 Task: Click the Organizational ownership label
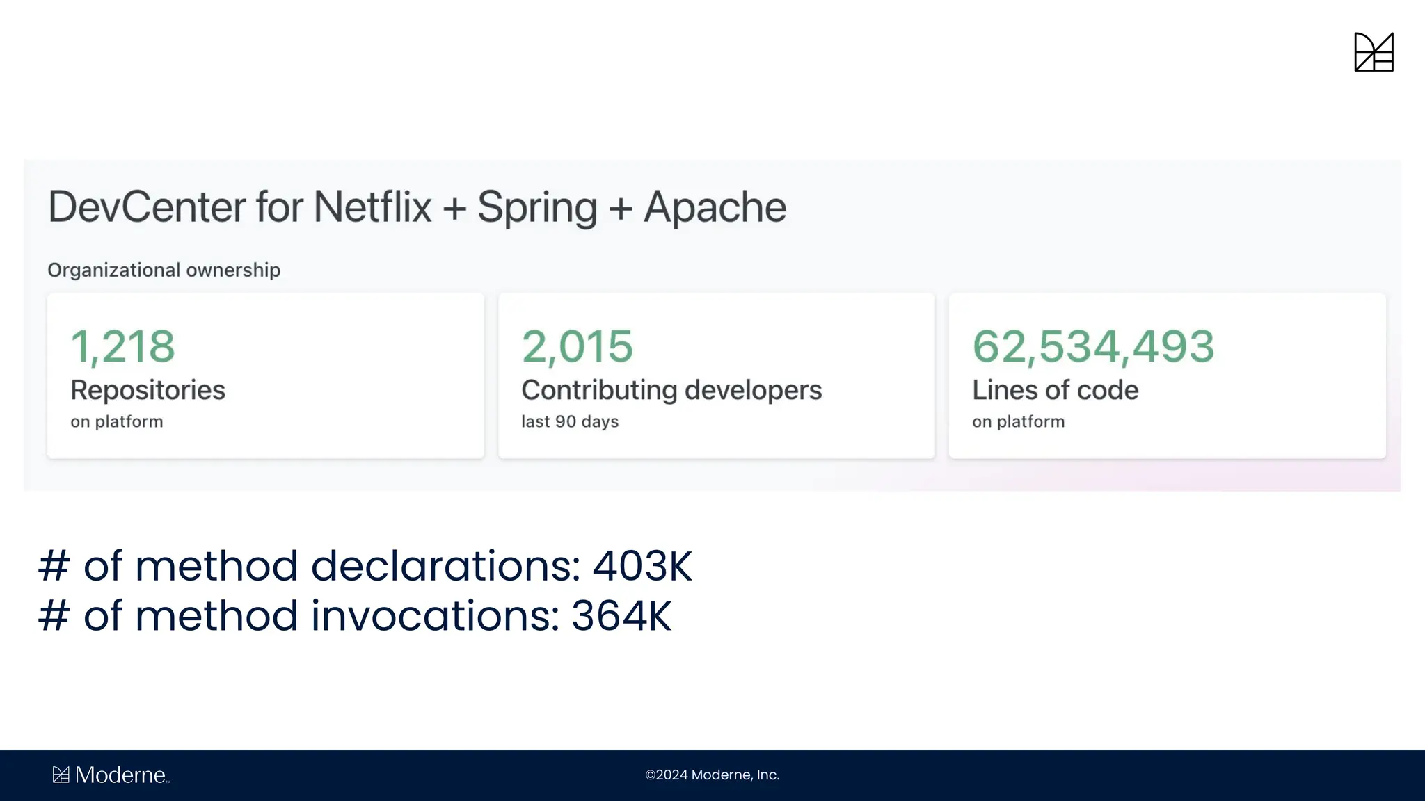[164, 270]
